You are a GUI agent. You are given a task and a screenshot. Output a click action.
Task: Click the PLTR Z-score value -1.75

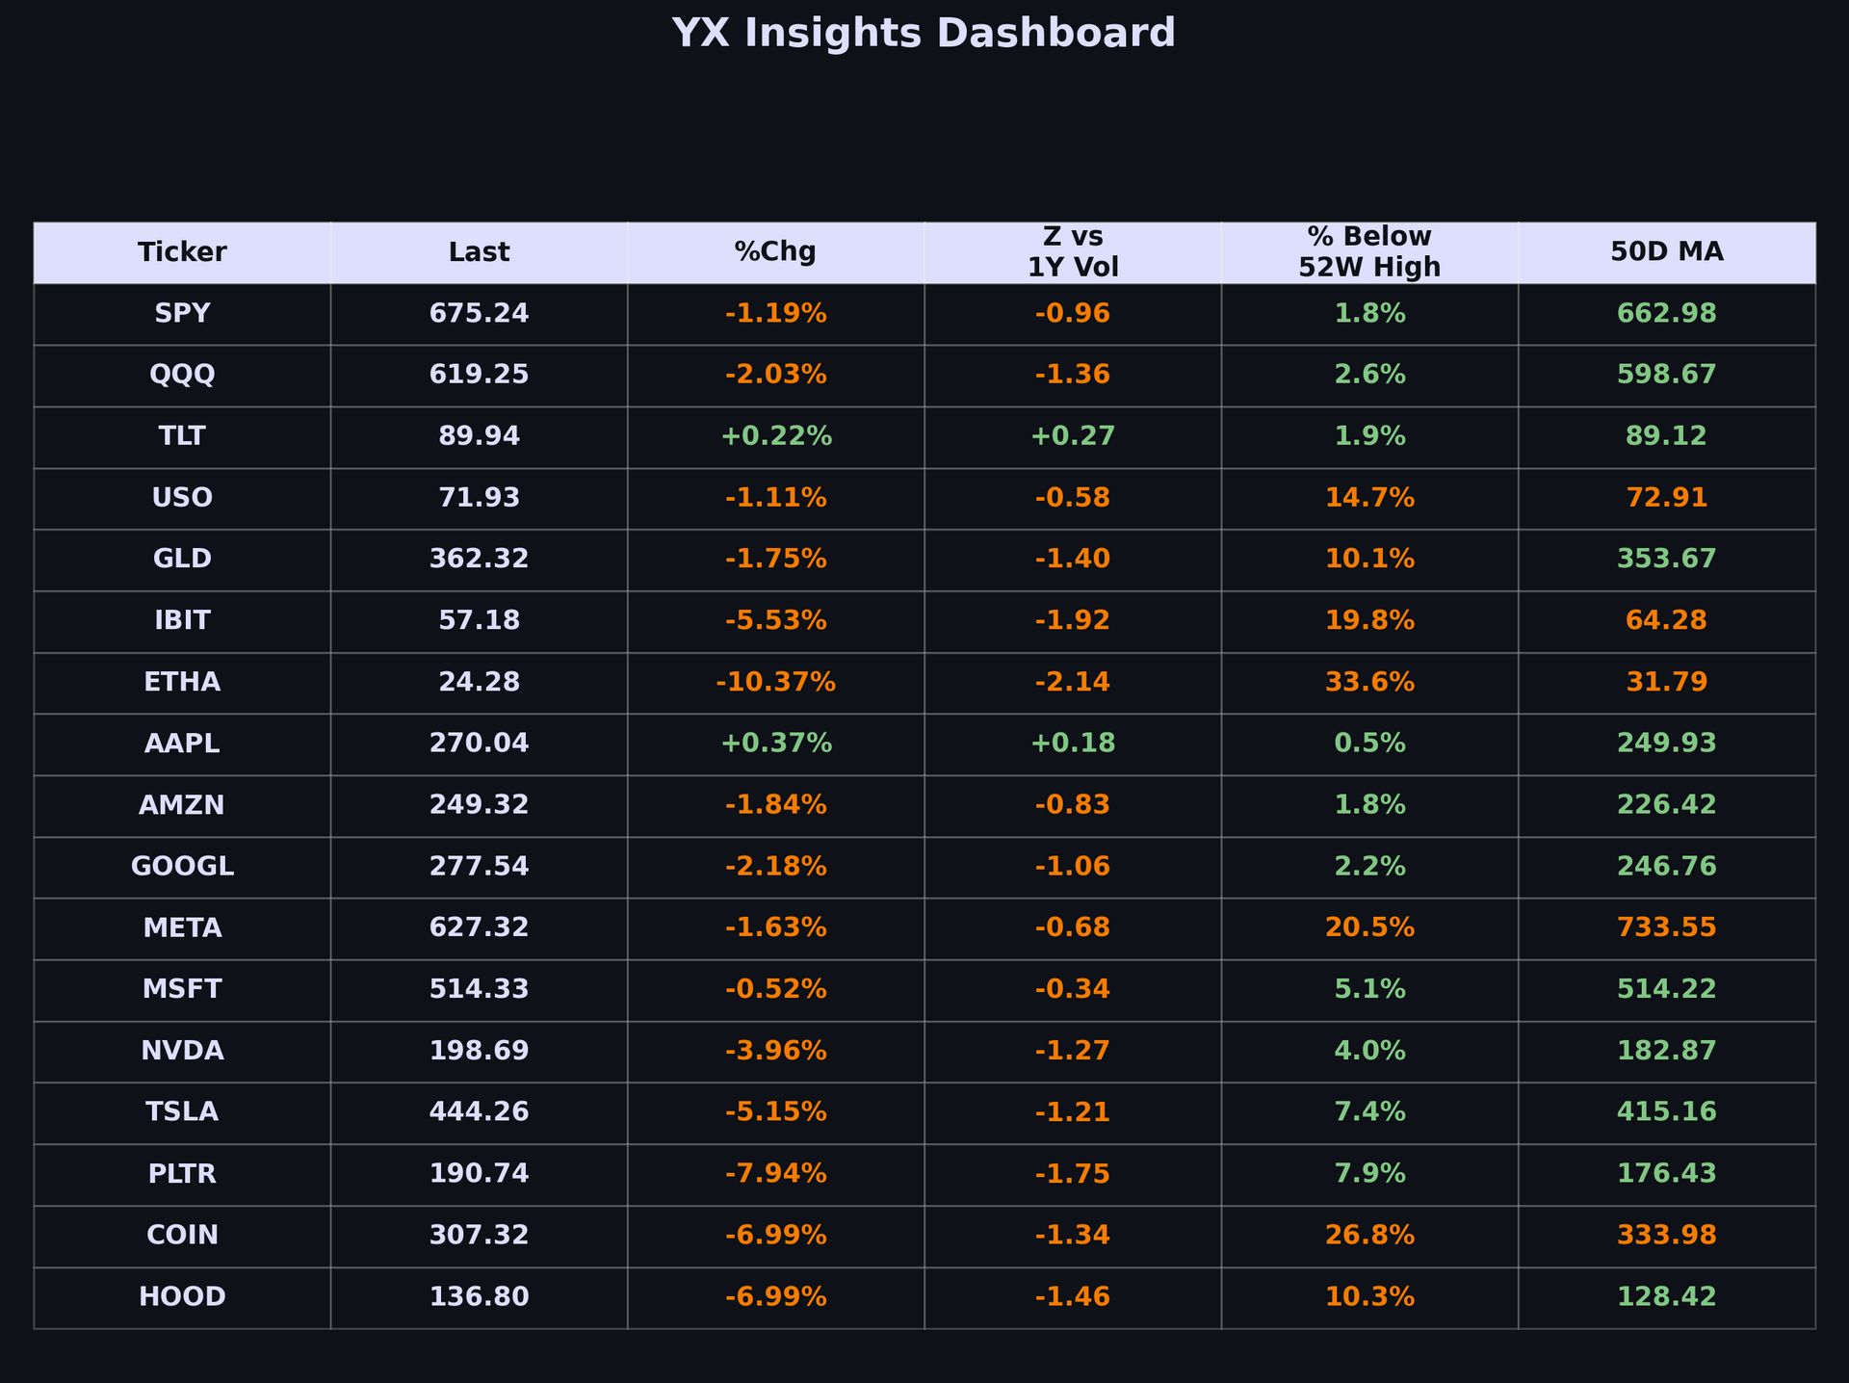pos(1073,1174)
